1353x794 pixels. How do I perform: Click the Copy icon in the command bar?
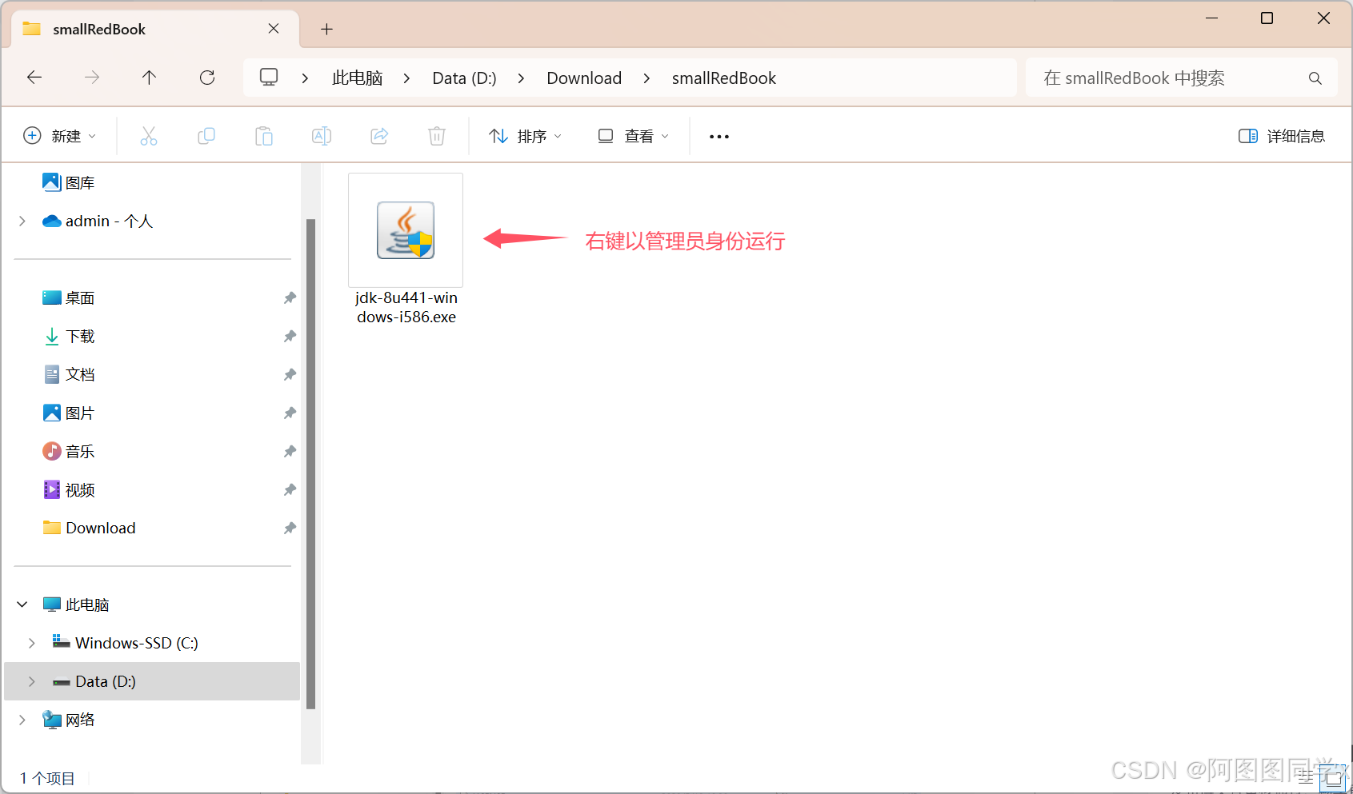(206, 136)
